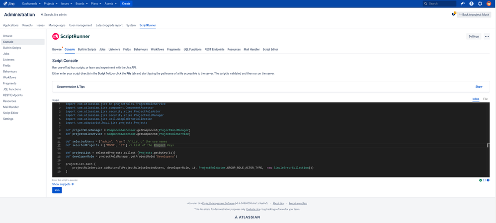Open Mail Handler tab in ScriptRunner nav
496x223 pixels.
252,50
